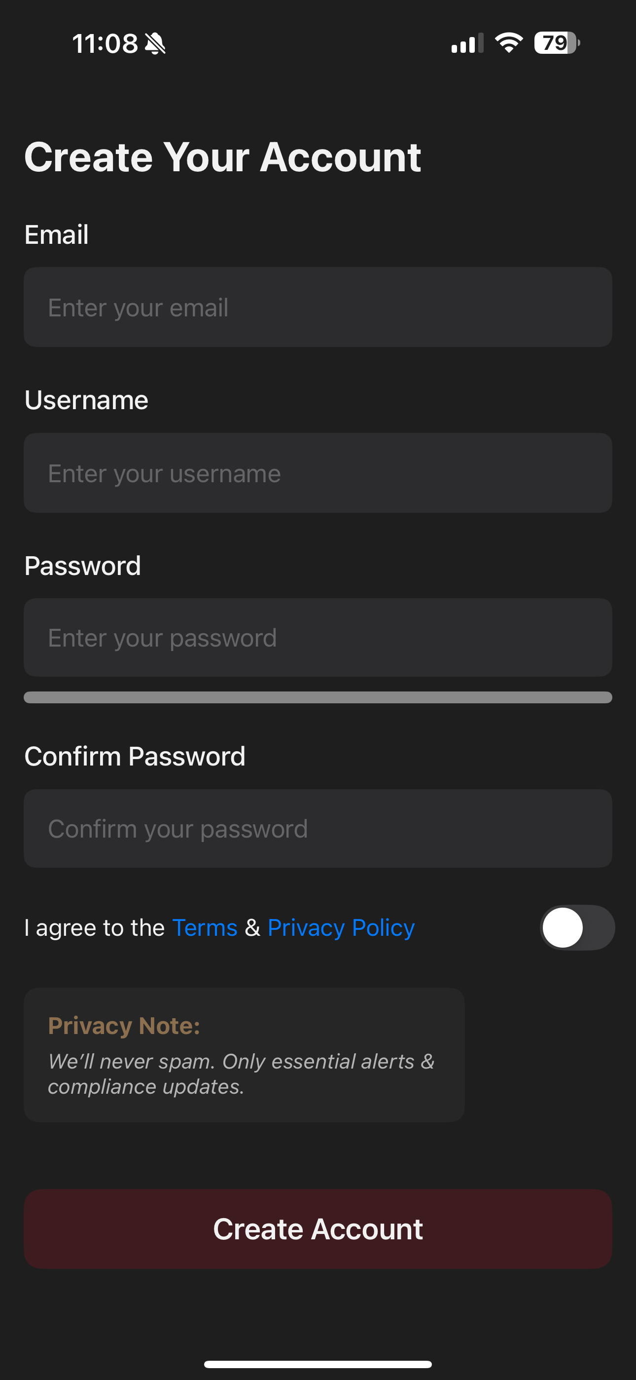The height and width of the screenshot is (1380, 636).
Task: Tap the battery level indicator
Action: click(x=556, y=43)
